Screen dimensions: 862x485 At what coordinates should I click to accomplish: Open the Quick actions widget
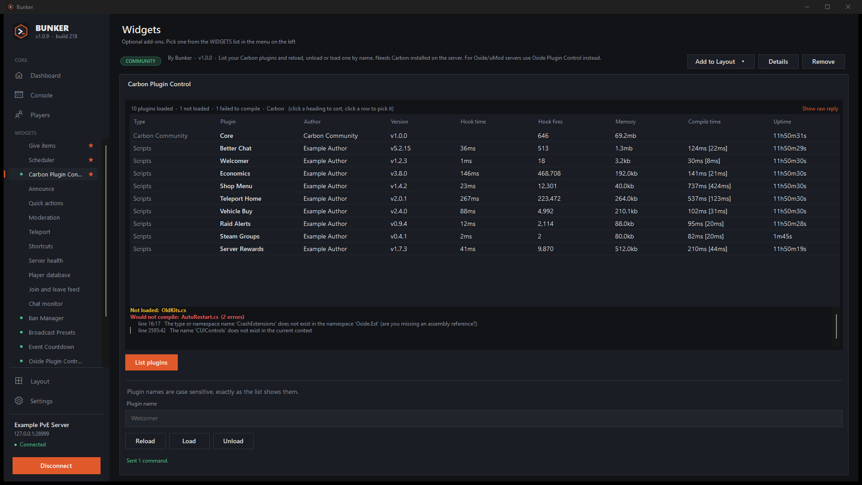pyautogui.click(x=46, y=203)
